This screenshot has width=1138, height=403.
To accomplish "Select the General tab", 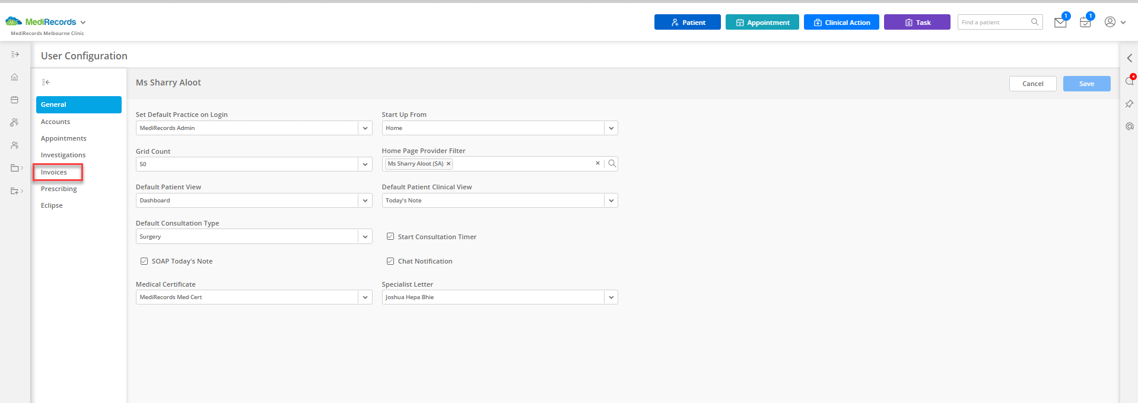I will pyautogui.click(x=79, y=104).
